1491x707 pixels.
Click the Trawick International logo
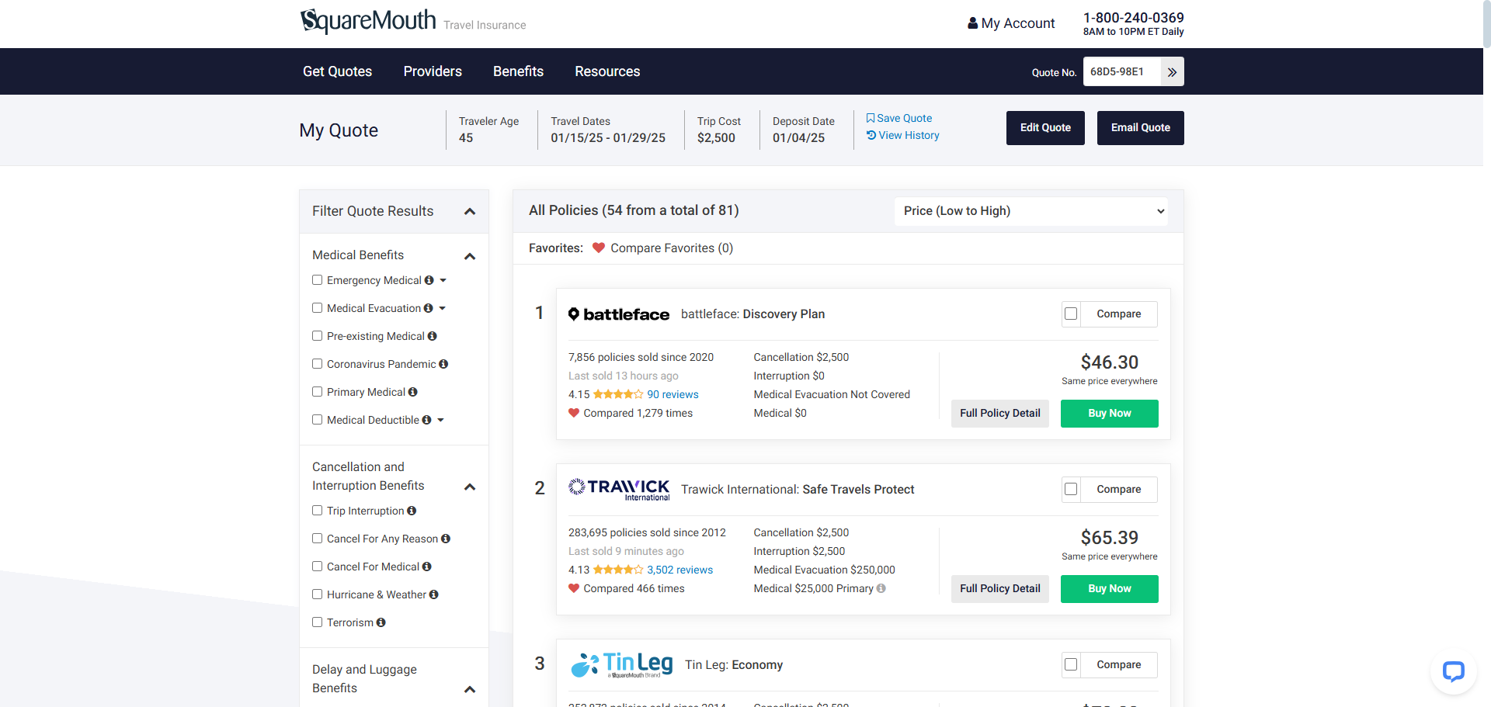(619, 489)
